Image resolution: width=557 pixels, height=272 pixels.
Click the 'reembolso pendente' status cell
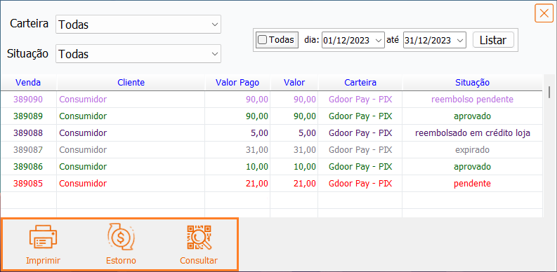click(472, 100)
